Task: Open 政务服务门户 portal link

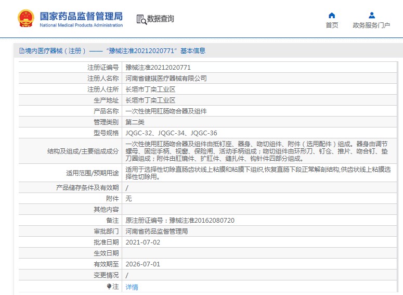Action: [x=371, y=25]
